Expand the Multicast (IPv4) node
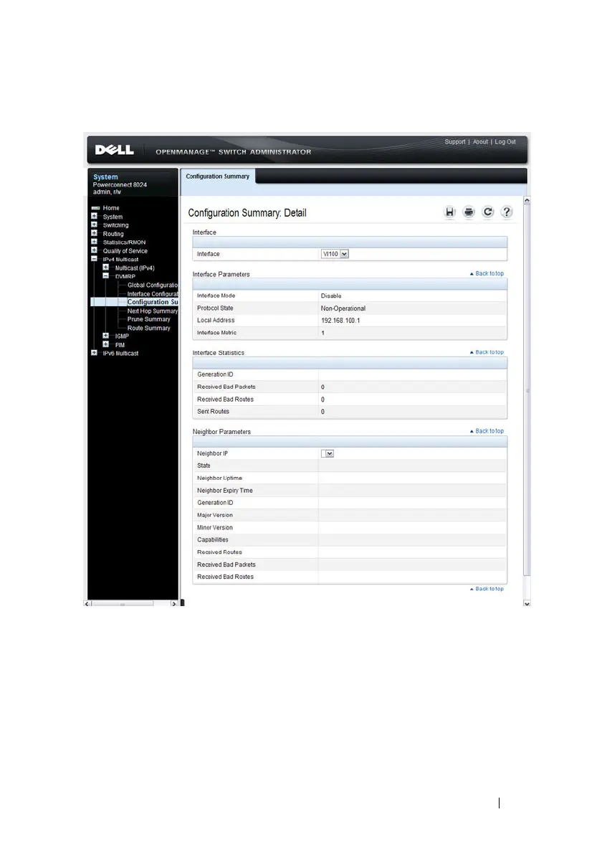602x855 pixels. (x=105, y=268)
